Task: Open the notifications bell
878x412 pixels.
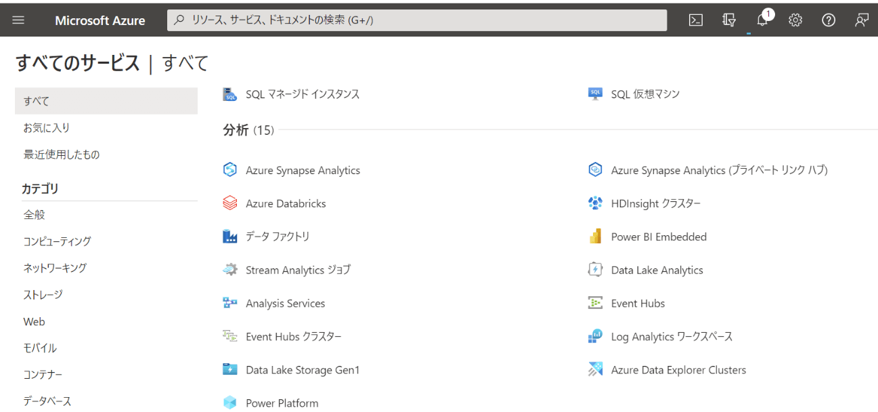Action: [763, 20]
